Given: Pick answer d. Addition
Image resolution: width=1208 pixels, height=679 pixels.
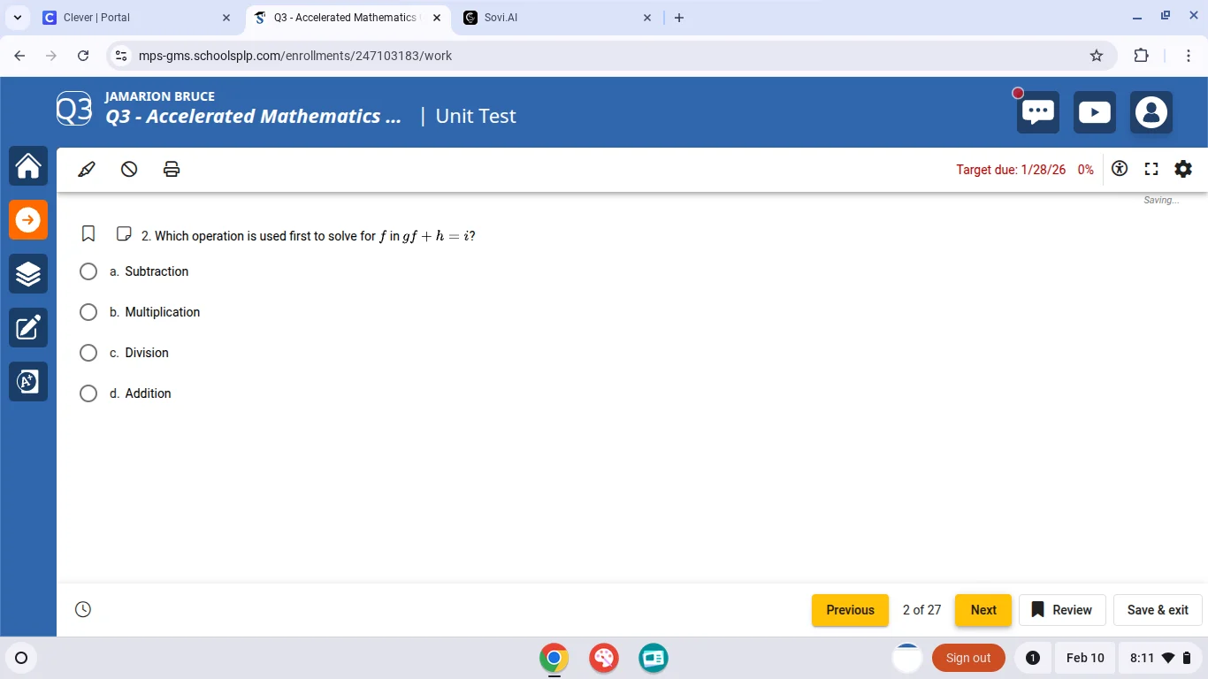Looking at the screenshot, I should pyautogui.click(x=88, y=393).
